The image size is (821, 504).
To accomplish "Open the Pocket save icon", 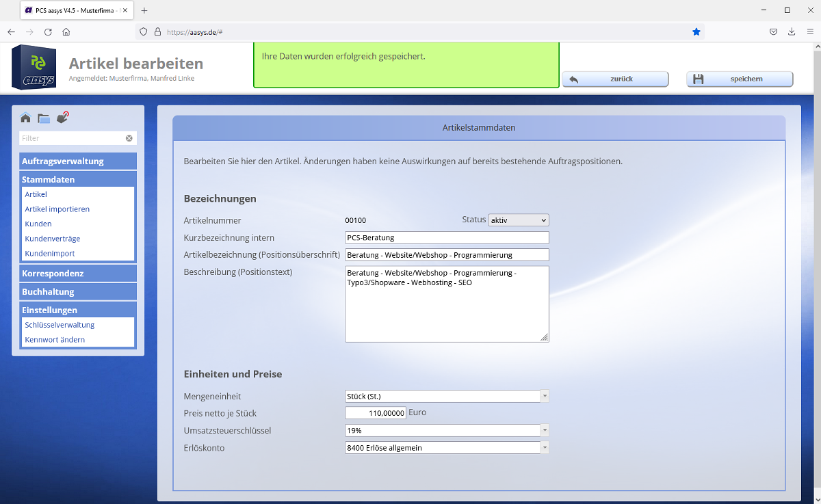I will tap(773, 31).
